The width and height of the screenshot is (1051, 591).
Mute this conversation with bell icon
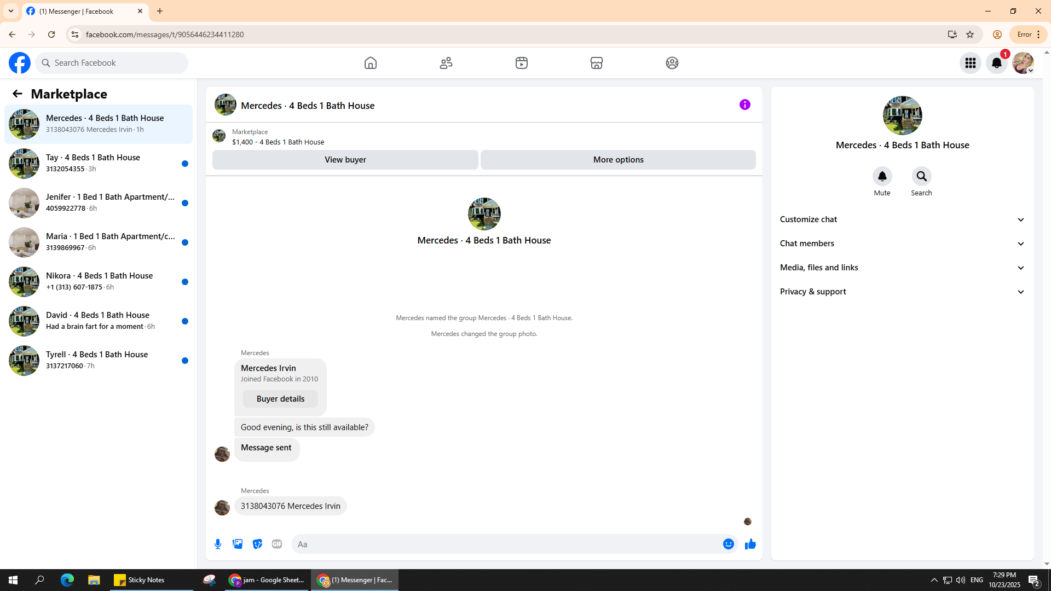click(882, 176)
